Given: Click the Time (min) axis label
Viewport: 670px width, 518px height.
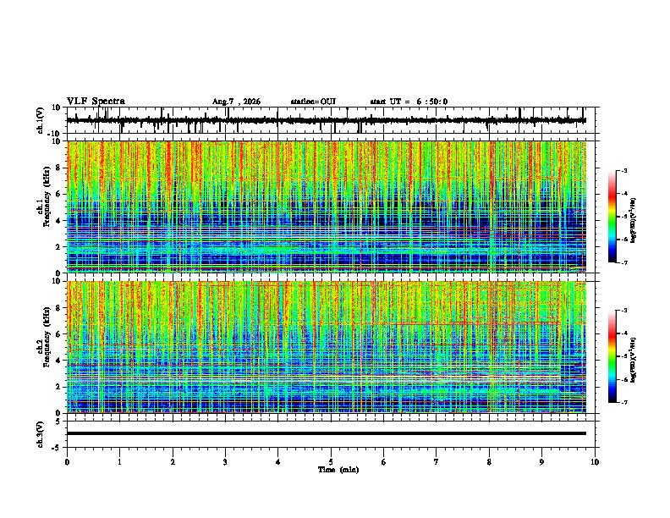Looking at the screenshot, I should point(338,470).
